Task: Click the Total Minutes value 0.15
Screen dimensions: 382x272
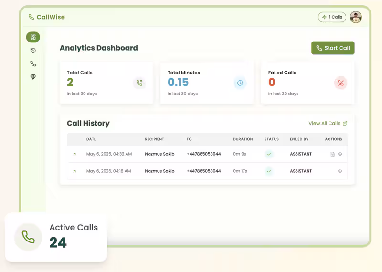Action: 178,82
